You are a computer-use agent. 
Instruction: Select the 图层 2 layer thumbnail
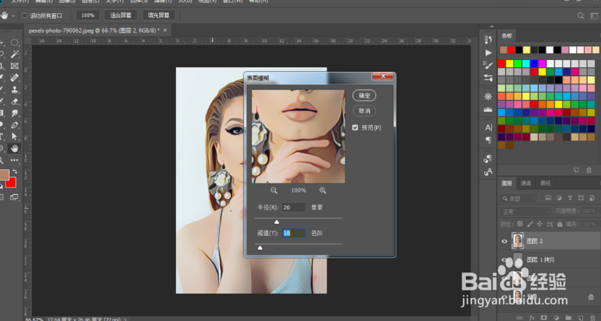tap(518, 241)
